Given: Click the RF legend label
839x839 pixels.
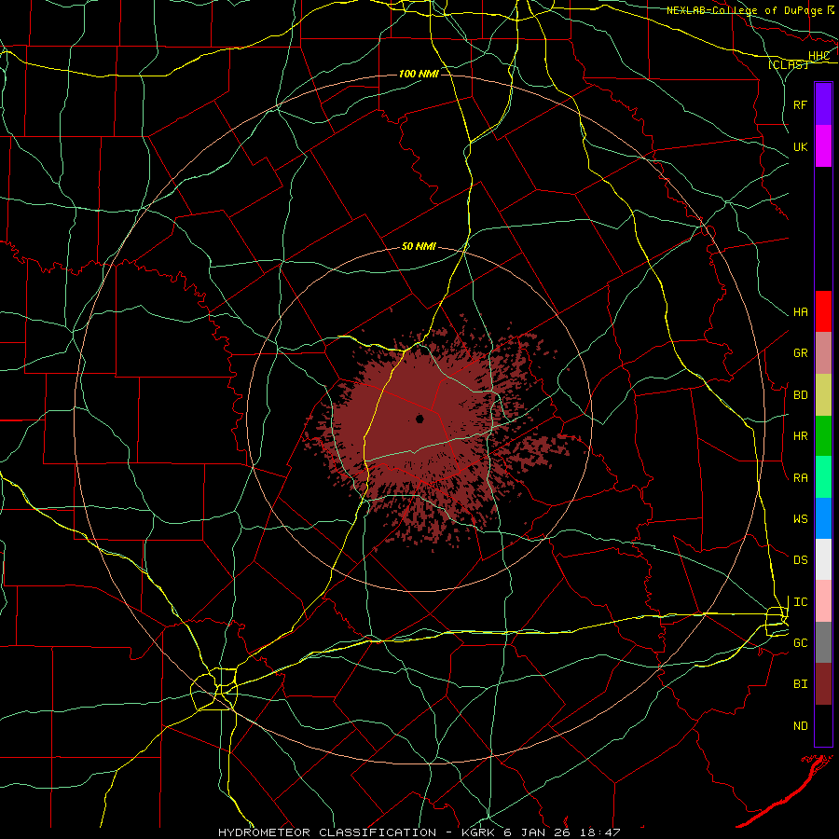Looking at the screenshot, I should (x=800, y=104).
